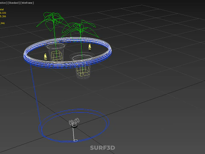Select the right yellow clip object
Screen dimensions: 205x154
pyautogui.click(x=90, y=47)
